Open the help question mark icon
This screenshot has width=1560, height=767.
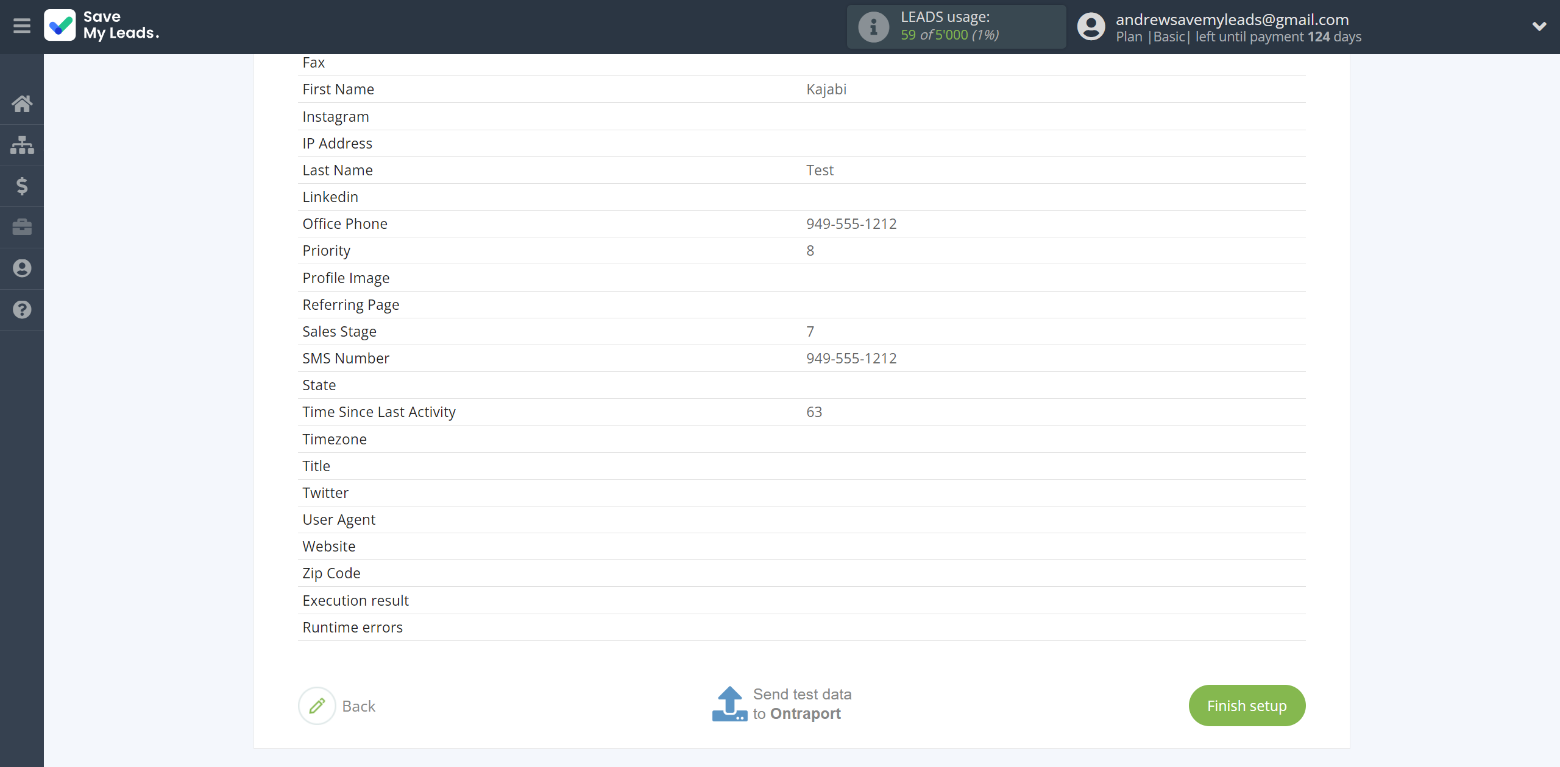(x=22, y=310)
